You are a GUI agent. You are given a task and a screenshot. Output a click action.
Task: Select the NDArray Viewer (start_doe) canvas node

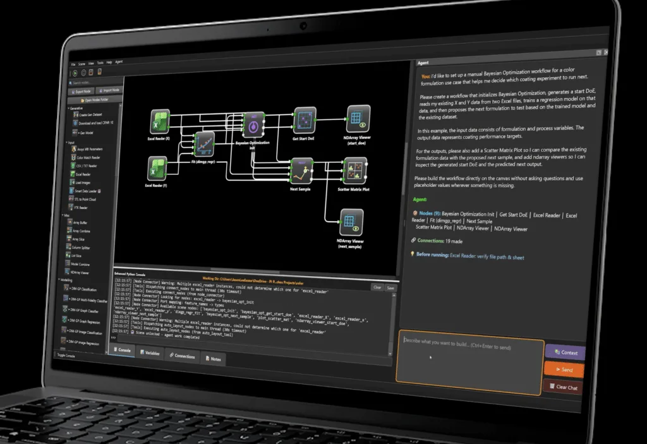point(358,119)
